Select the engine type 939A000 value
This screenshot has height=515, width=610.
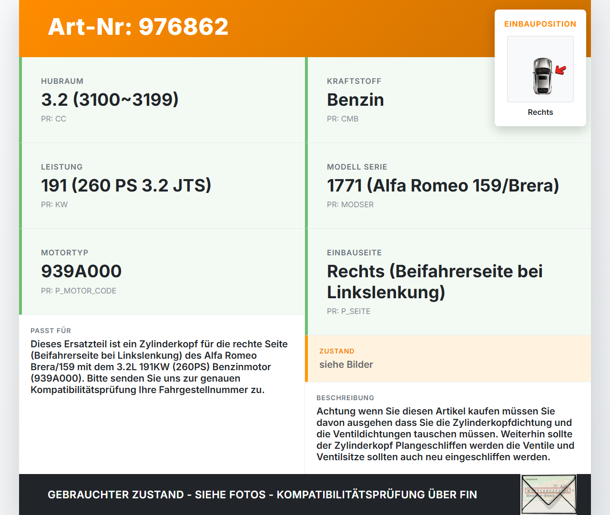click(81, 271)
